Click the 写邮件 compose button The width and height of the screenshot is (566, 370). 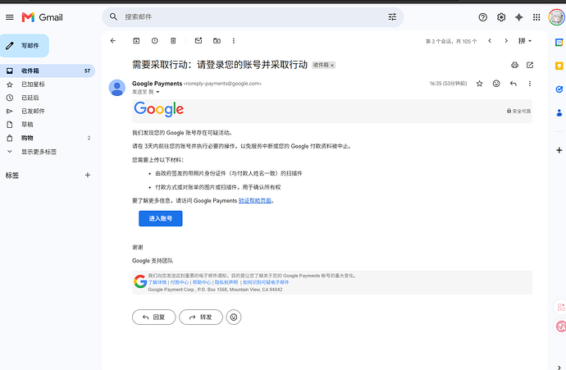point(24,45)
